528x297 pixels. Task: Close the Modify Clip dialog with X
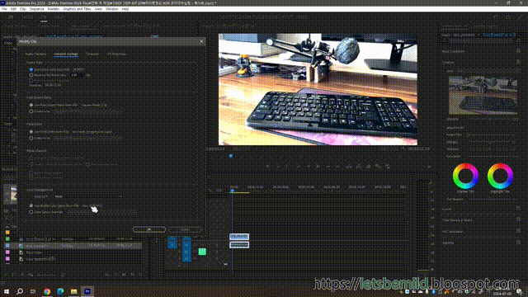[x=201, y=41]
